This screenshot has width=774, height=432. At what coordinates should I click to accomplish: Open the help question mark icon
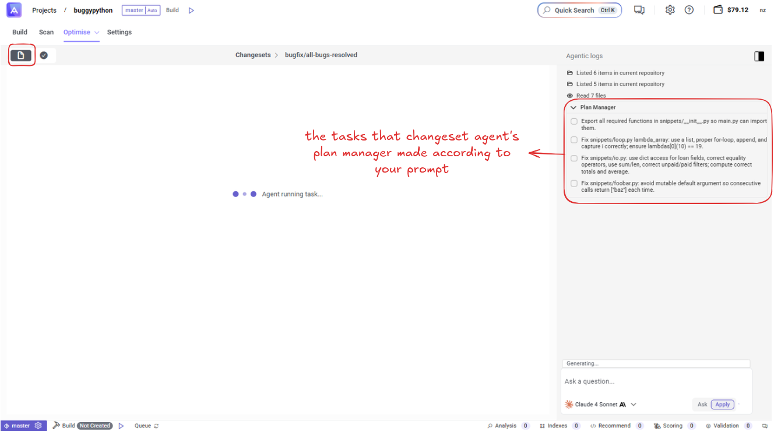click(x=689, y=10)
